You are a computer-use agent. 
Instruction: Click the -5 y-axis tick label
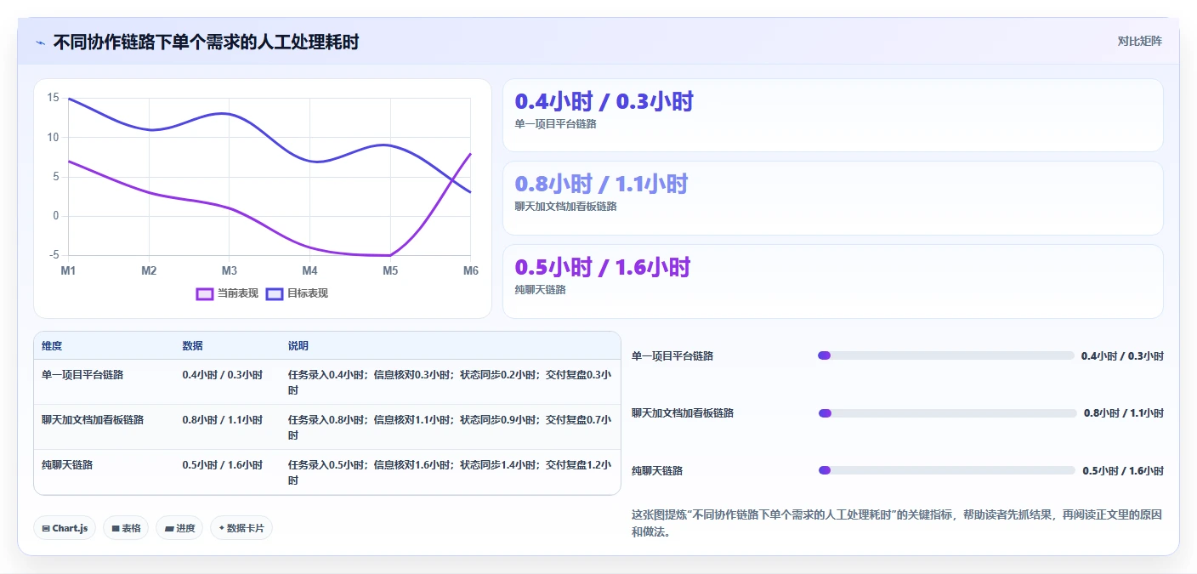54,255
